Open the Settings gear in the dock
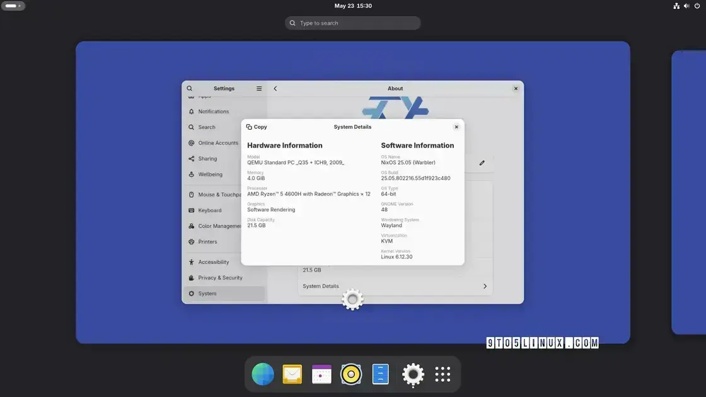This screenshot has height=397, width=706. pos(413,374)
